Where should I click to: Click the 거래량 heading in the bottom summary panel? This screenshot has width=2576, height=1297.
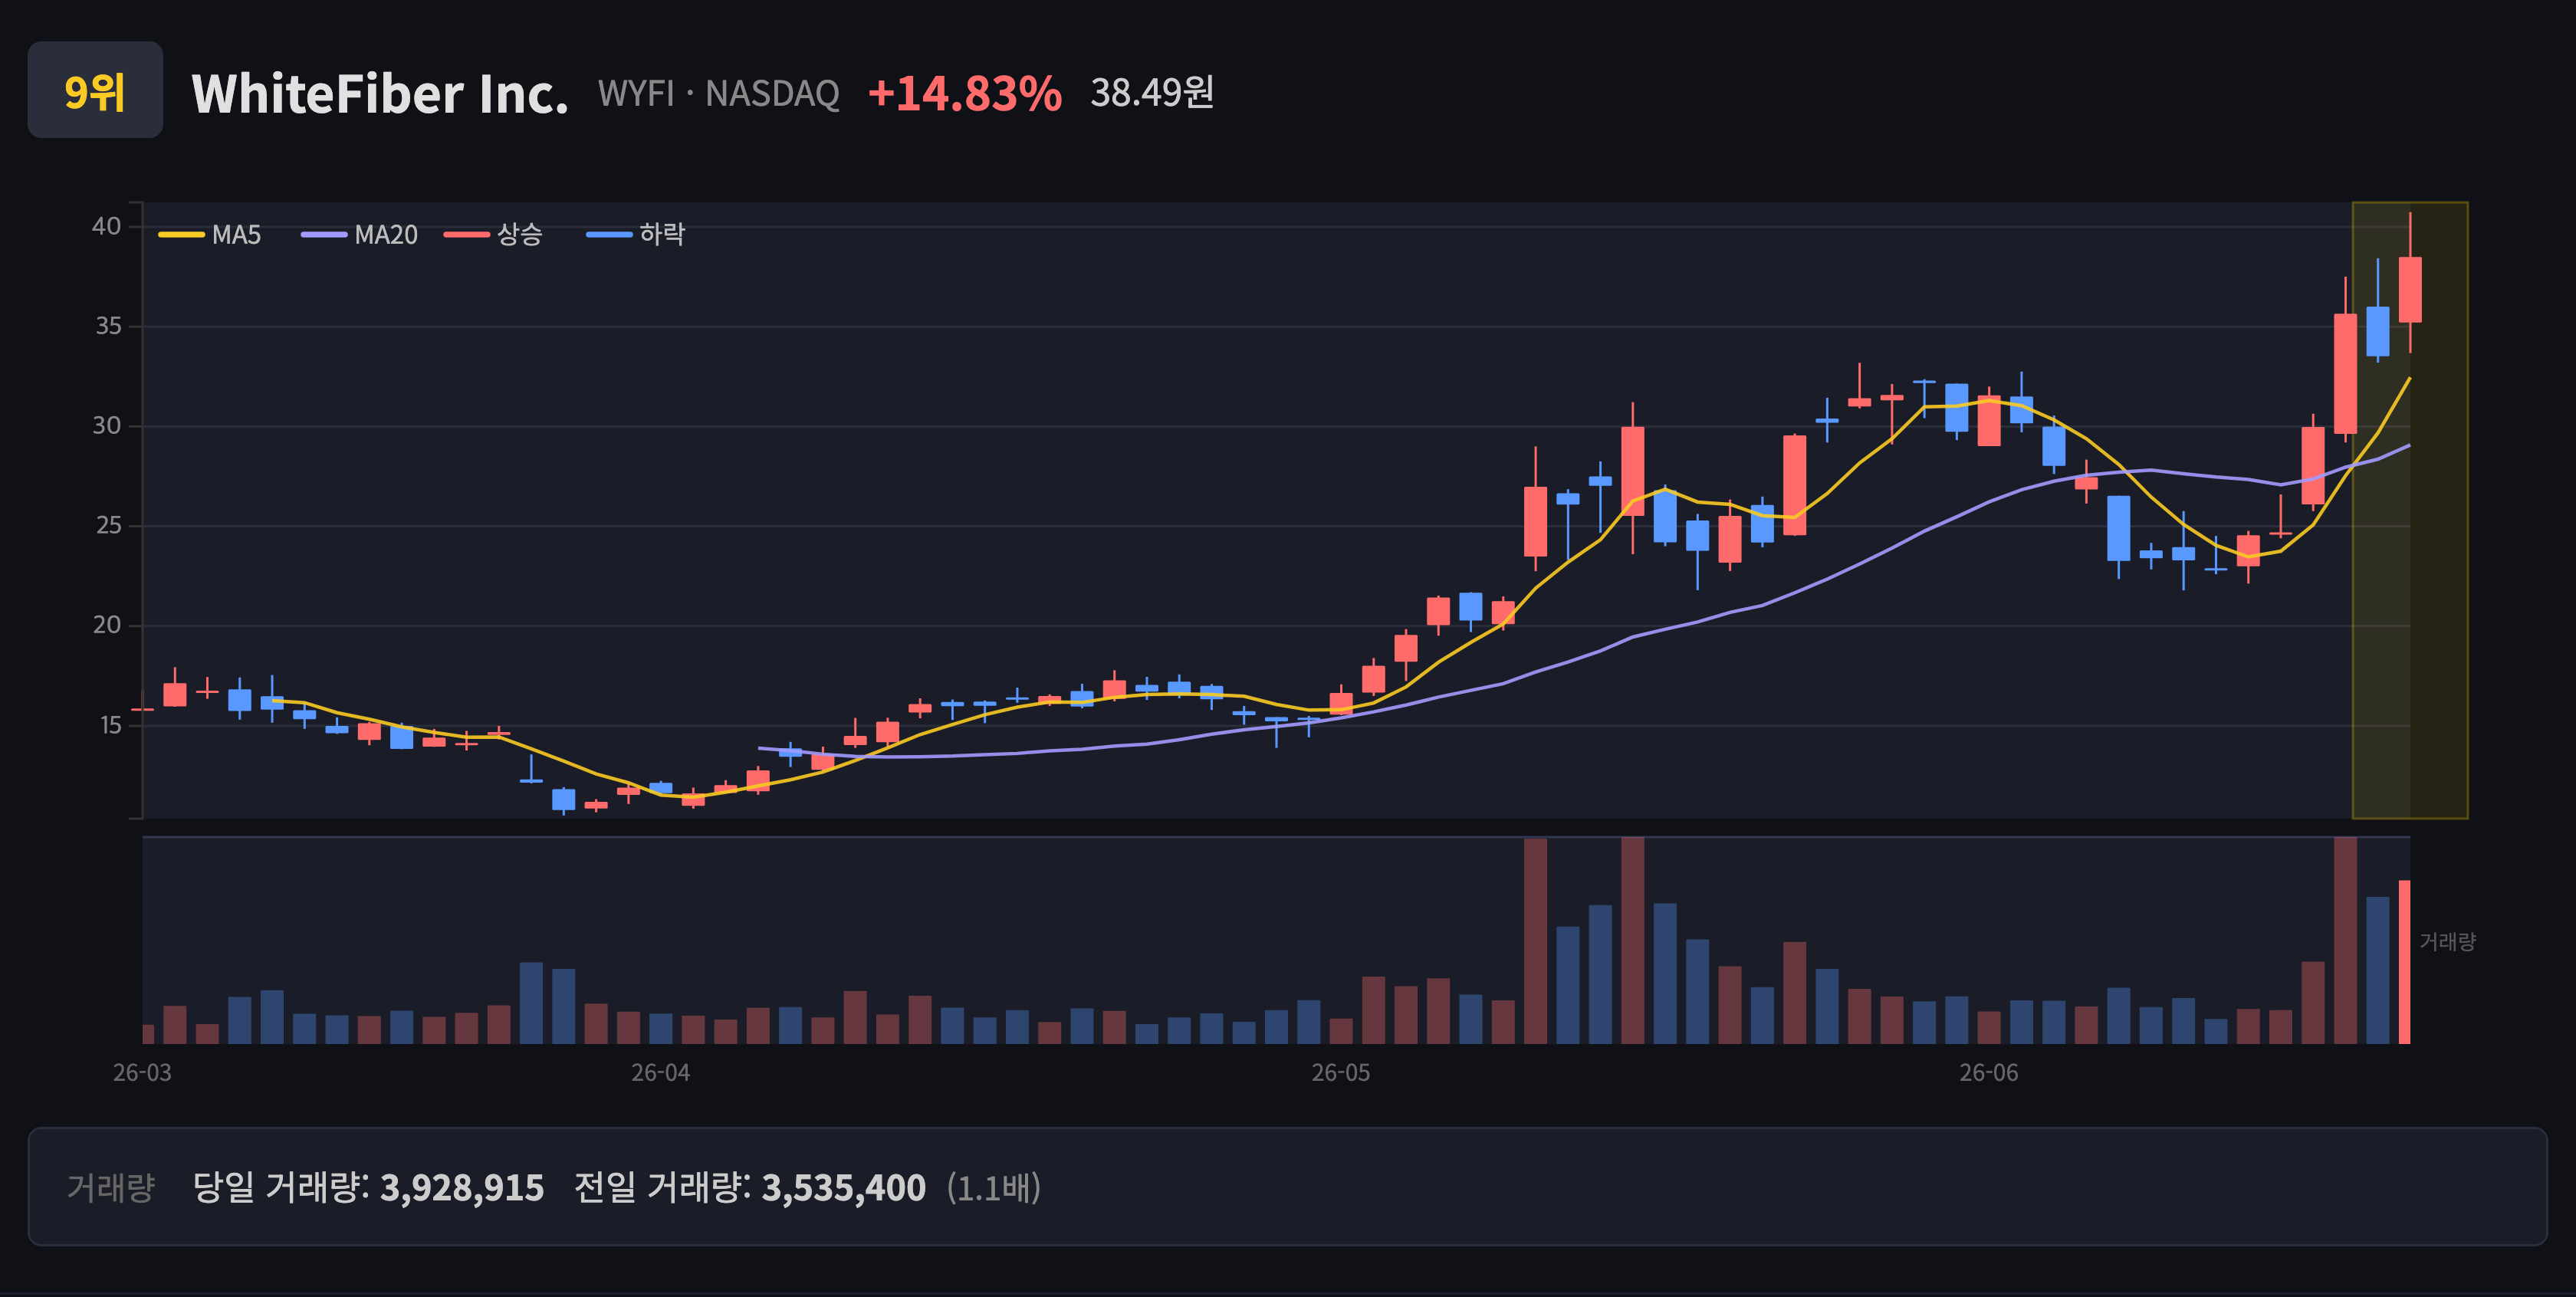click(110, 1188)
